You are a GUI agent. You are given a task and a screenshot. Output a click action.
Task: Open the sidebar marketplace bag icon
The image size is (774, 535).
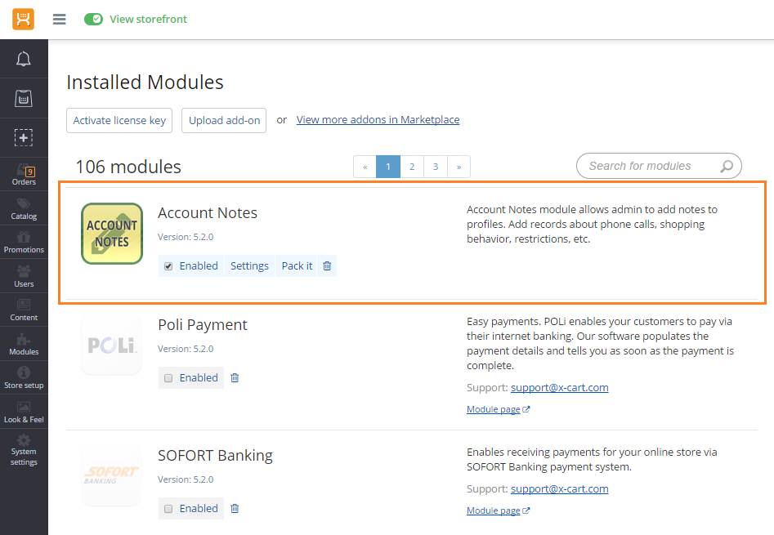tap(23, 98)
